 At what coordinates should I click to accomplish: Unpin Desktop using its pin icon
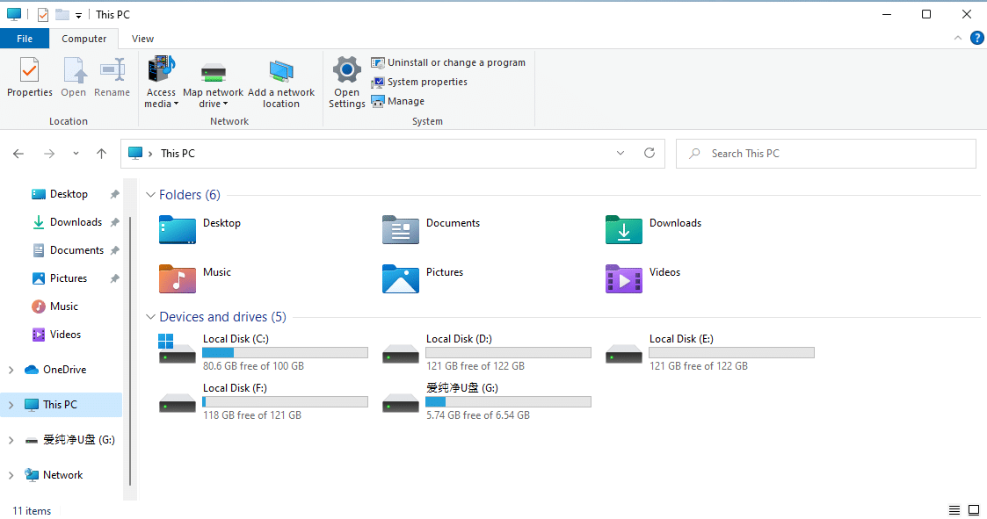[x=114, y=194]
